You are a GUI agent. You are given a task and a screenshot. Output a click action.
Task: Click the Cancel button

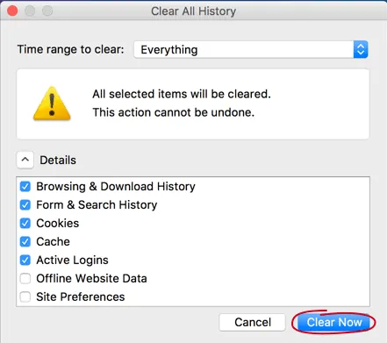point(253,322)
